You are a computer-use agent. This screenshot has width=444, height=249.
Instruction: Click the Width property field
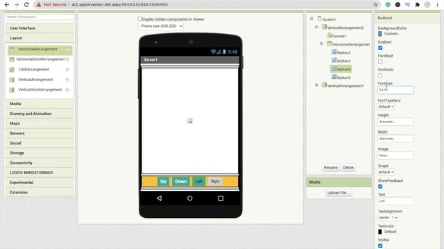click(x=395, y=138)
